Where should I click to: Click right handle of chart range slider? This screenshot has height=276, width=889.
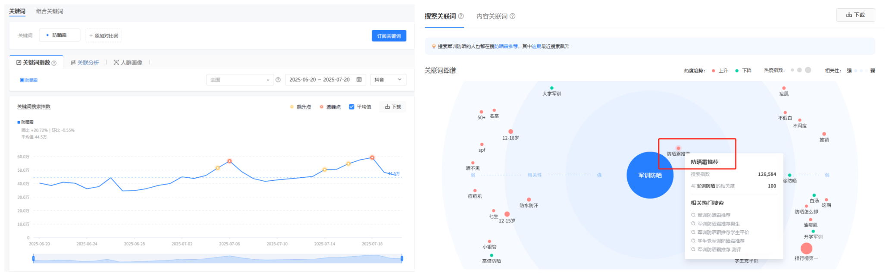(x=402, y=258)
